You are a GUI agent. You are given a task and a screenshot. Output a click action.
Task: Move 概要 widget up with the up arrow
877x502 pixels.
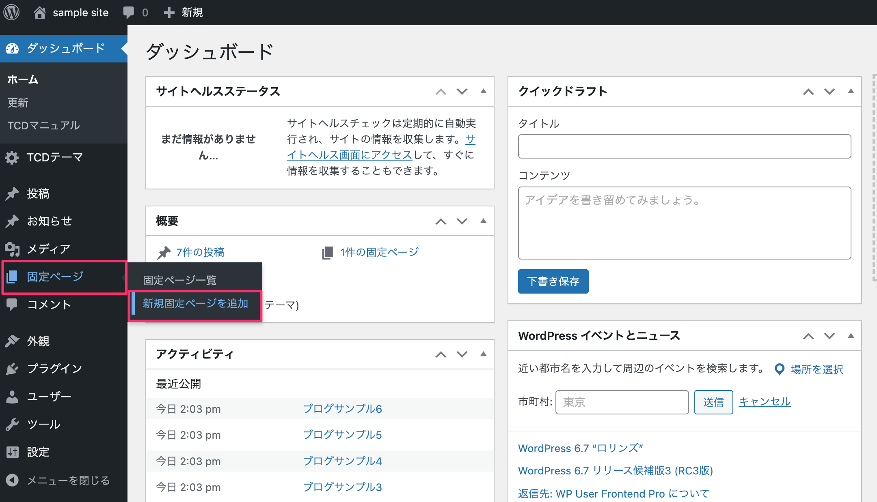[441, 221]
